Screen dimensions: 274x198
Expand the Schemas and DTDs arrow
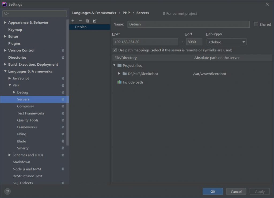(x=10, y=155)
